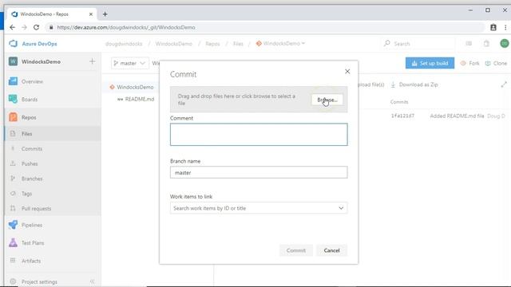The image size is (511, 287).
Task: Click browser back arrow
Action: (12, 27)
